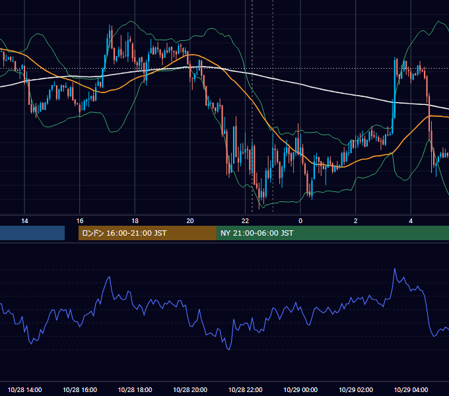Click the 4 hour label on price chart axis

pyautogui.click(x=411, y=221)
